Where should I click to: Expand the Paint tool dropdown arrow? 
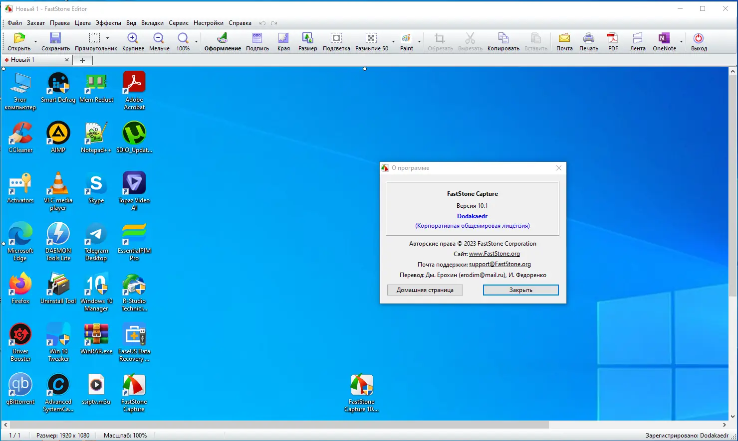tap(418, 42)
